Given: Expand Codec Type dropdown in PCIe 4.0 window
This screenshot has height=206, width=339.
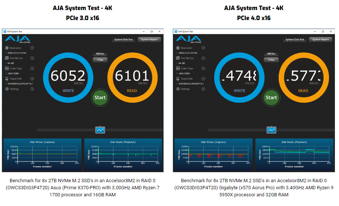Looking at the screenshot, I should 203,68.
